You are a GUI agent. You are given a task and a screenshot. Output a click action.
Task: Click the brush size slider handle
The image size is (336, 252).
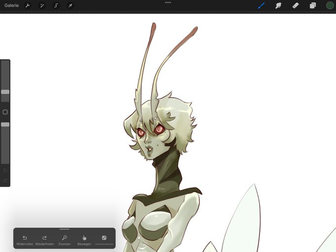click(5, 92)
